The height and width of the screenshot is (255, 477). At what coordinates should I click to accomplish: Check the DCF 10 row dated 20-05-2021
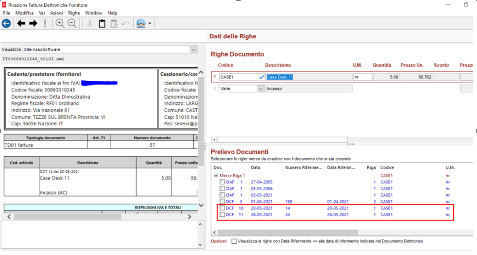222,208
